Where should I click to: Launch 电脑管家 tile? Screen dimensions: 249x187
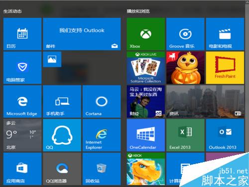tap(22, 68)
